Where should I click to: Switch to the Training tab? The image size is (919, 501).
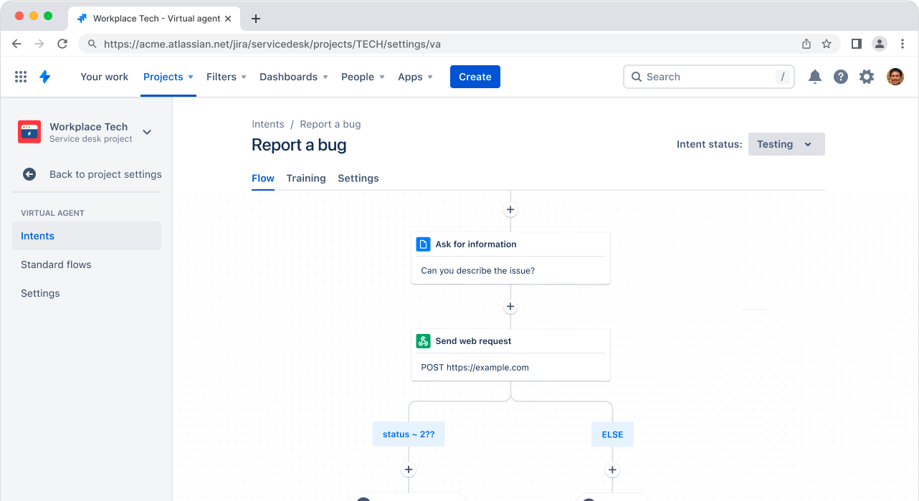point(306,178)
